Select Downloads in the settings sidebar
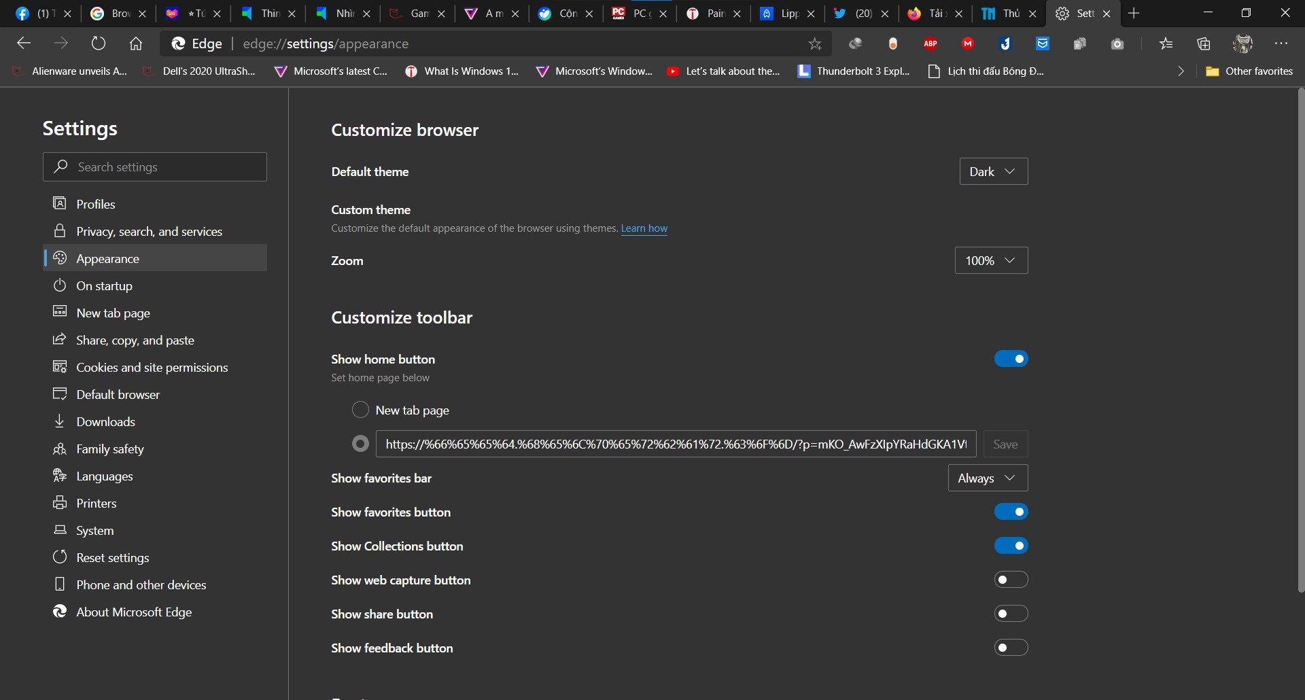Viewport: 1305px width, 700px height. click(x=105, y=421)
